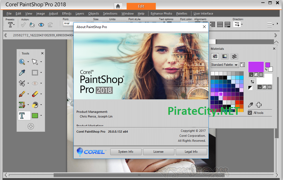283x180 pixels.
Task: Click the bottom horizontal scrollbar thumb
Action: 139,175
